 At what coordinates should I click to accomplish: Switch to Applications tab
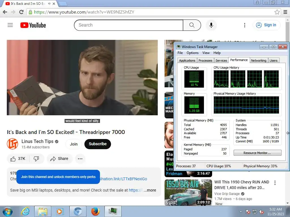[x=187, y=60]
